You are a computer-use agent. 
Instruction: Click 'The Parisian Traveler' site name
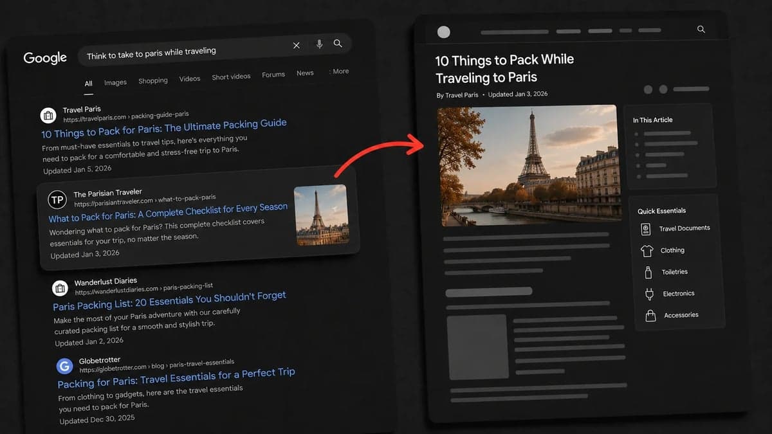[x=108, y=193]
